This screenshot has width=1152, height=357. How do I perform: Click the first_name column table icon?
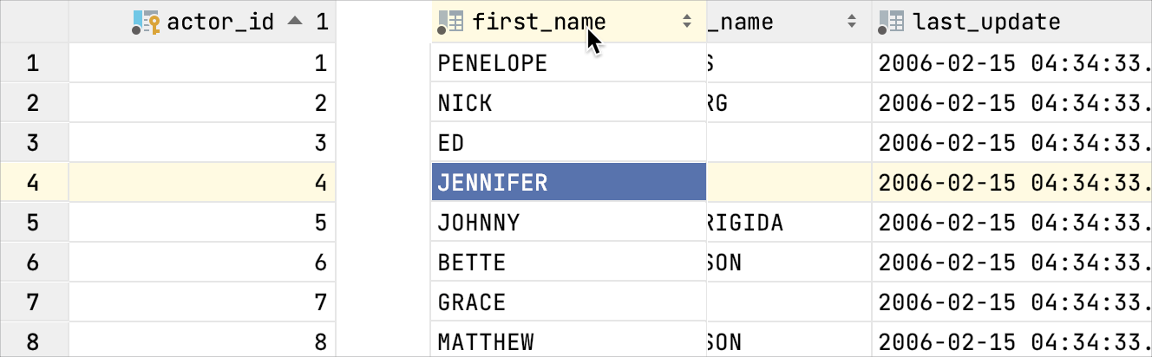[x=451, y=22]
